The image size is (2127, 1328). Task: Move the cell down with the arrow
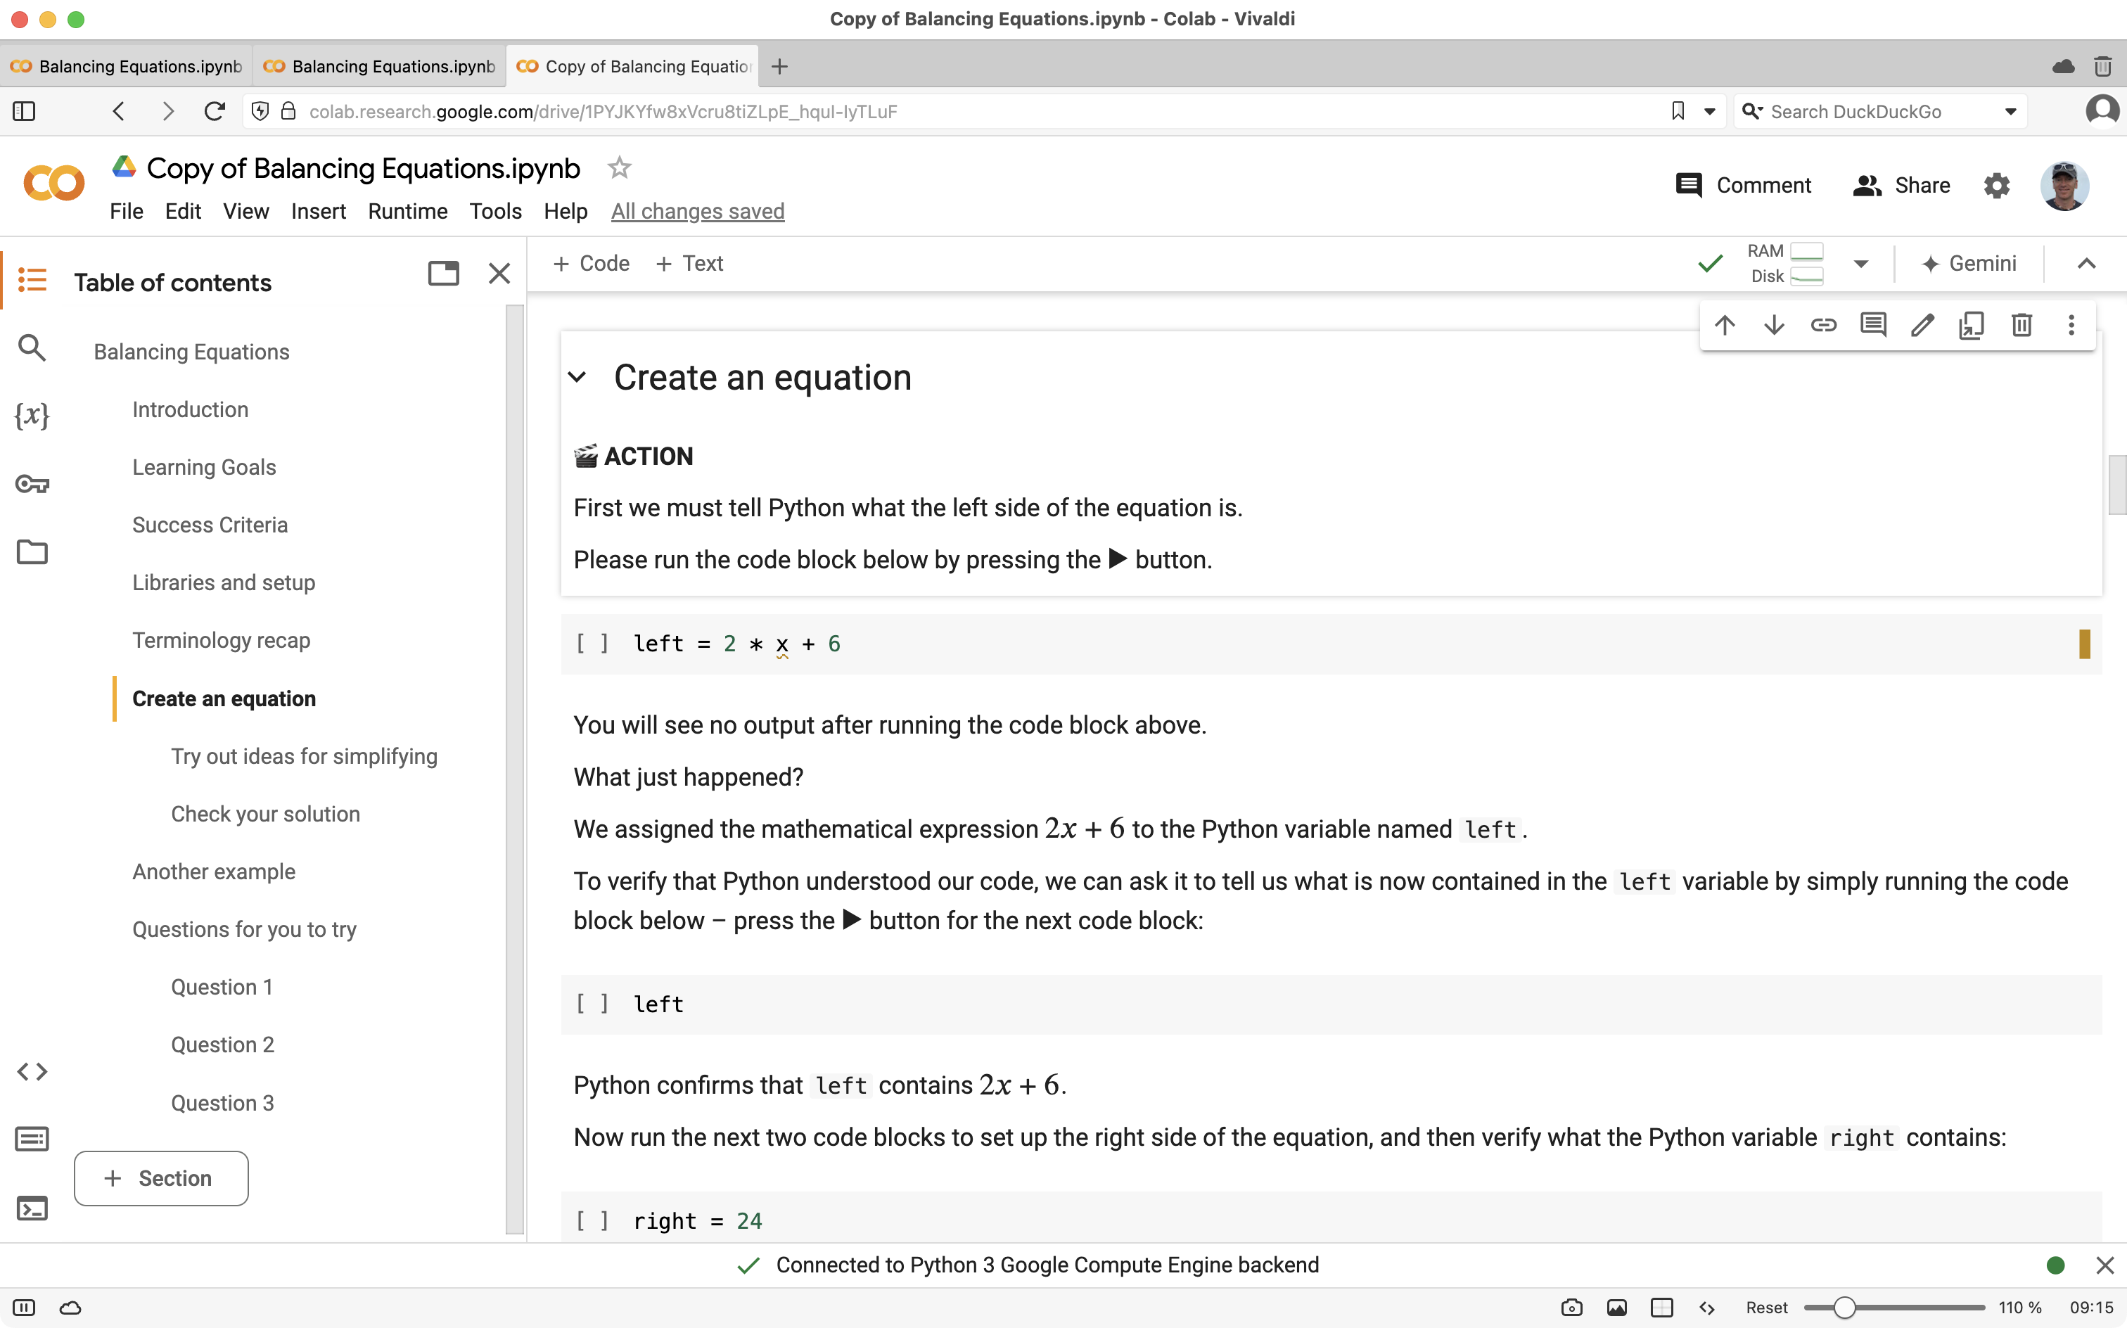pos(1774,325)
